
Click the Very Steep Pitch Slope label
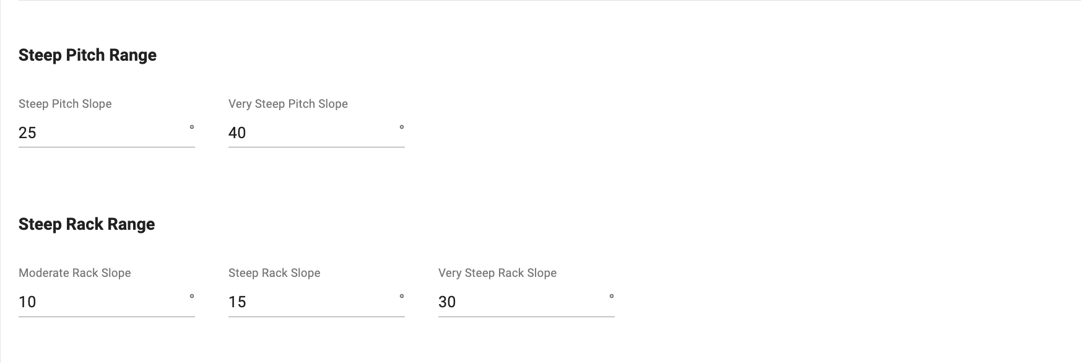click(x=288, y=103)
